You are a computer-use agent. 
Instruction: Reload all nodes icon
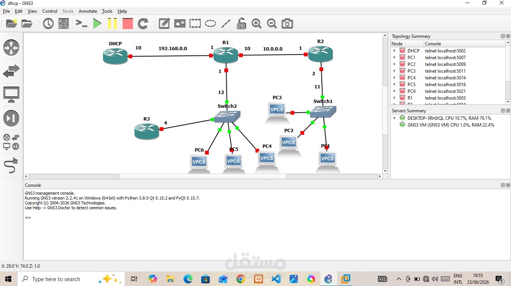143,24
